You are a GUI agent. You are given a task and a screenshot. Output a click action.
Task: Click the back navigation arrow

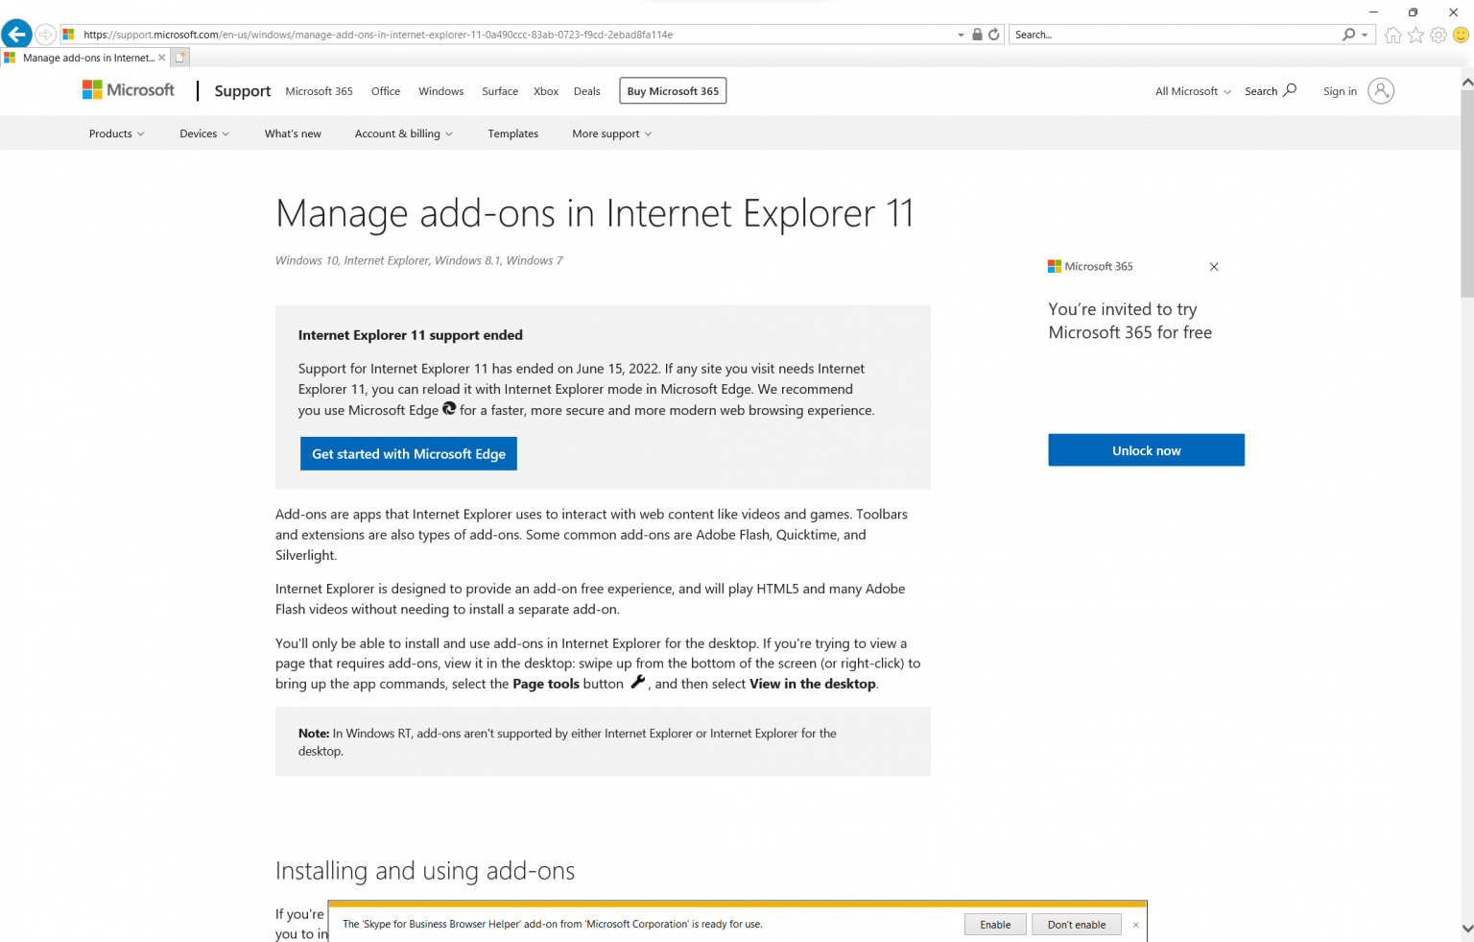(16, 34)
